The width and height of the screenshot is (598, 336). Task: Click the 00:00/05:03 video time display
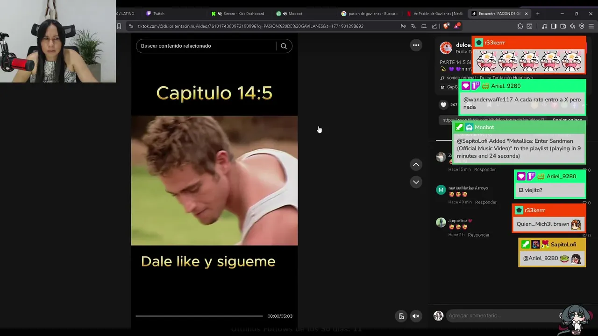point(280,316)
